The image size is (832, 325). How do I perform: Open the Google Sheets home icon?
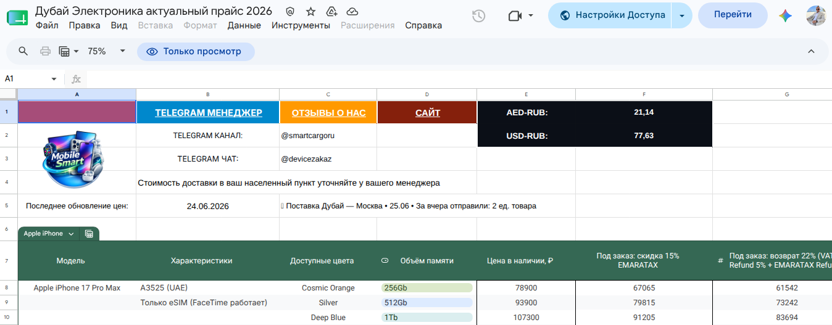(x=17, y=17)
